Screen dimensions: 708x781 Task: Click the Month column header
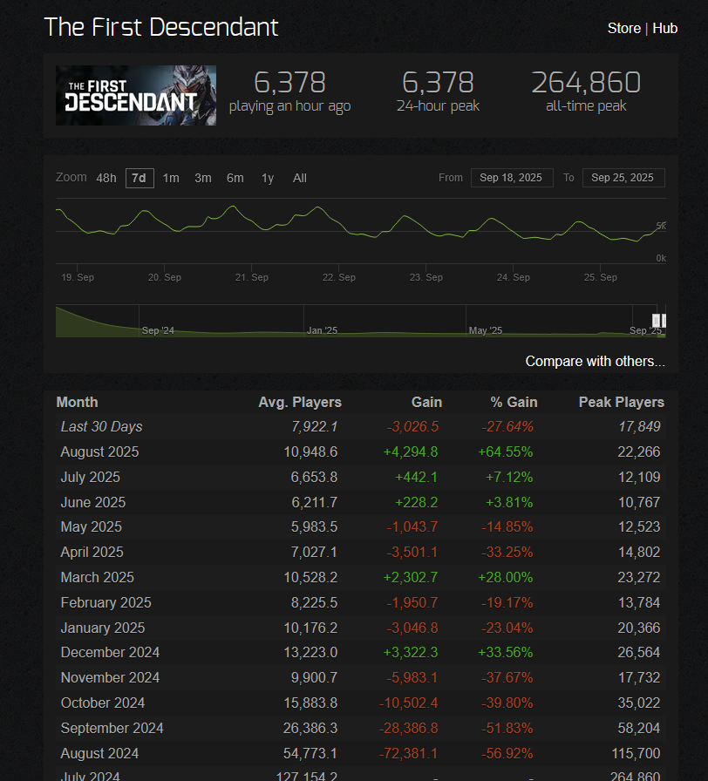tap(78, 402)
